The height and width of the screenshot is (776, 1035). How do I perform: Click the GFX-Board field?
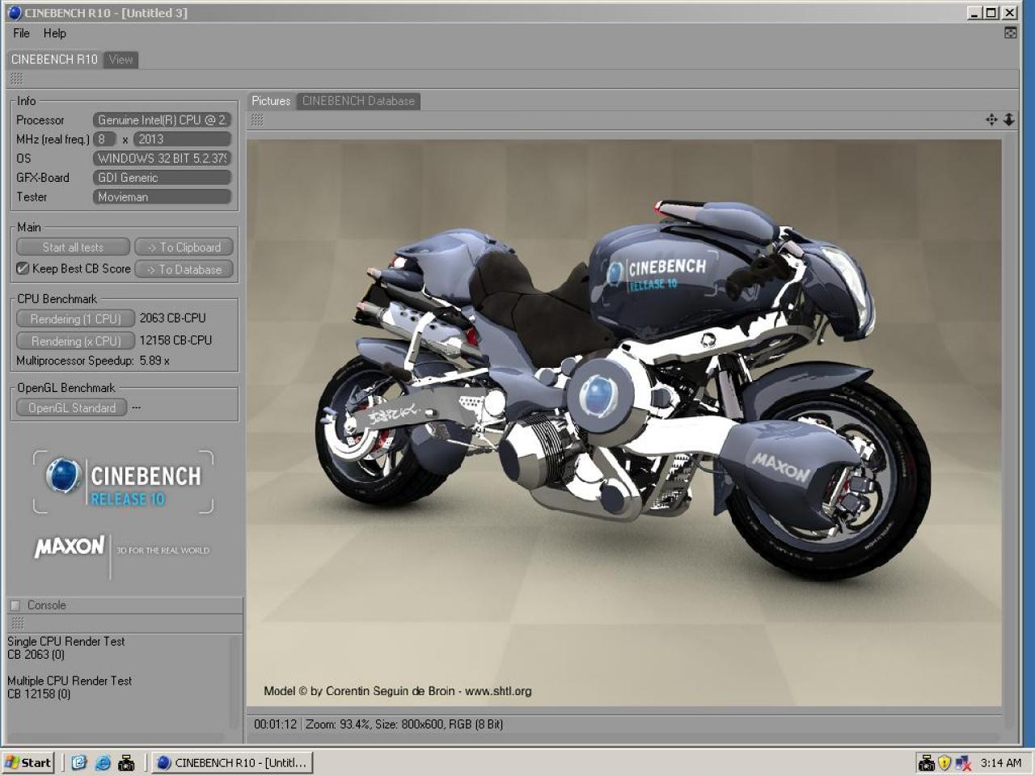tap(162, 178)
